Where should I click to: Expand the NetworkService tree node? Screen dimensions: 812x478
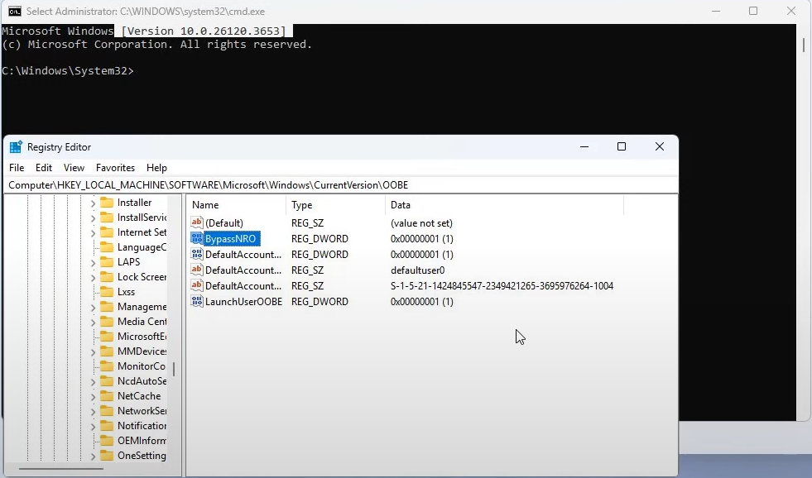pyautogui.click(x=94, y=412)
